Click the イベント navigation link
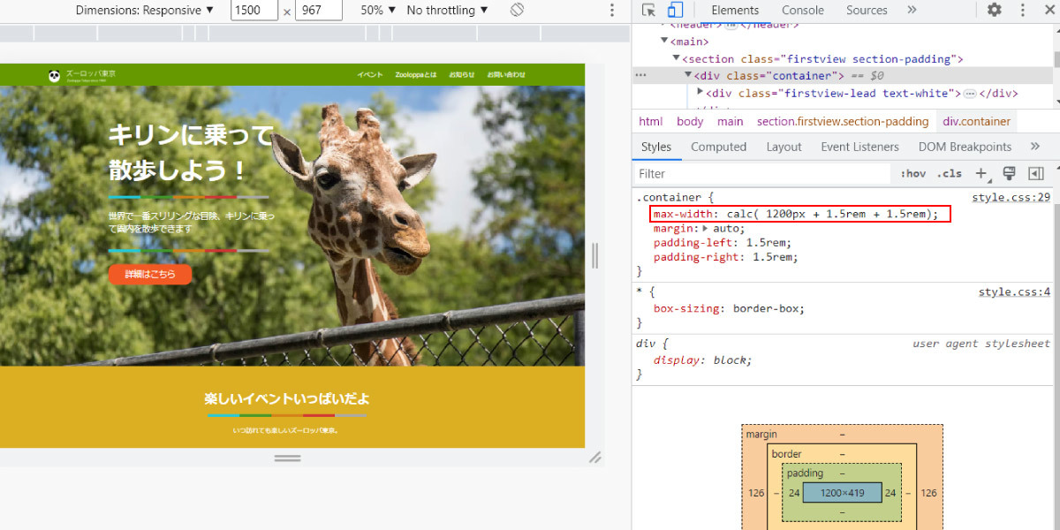 pos(369,75)
